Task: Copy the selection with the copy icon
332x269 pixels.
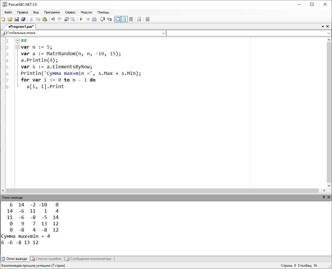Action: [x=38, y=19]
